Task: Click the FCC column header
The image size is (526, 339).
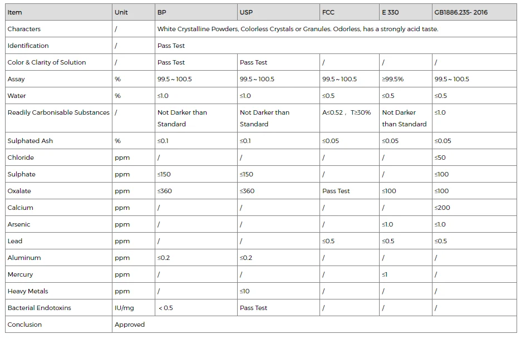Action: tap(349, 12)
